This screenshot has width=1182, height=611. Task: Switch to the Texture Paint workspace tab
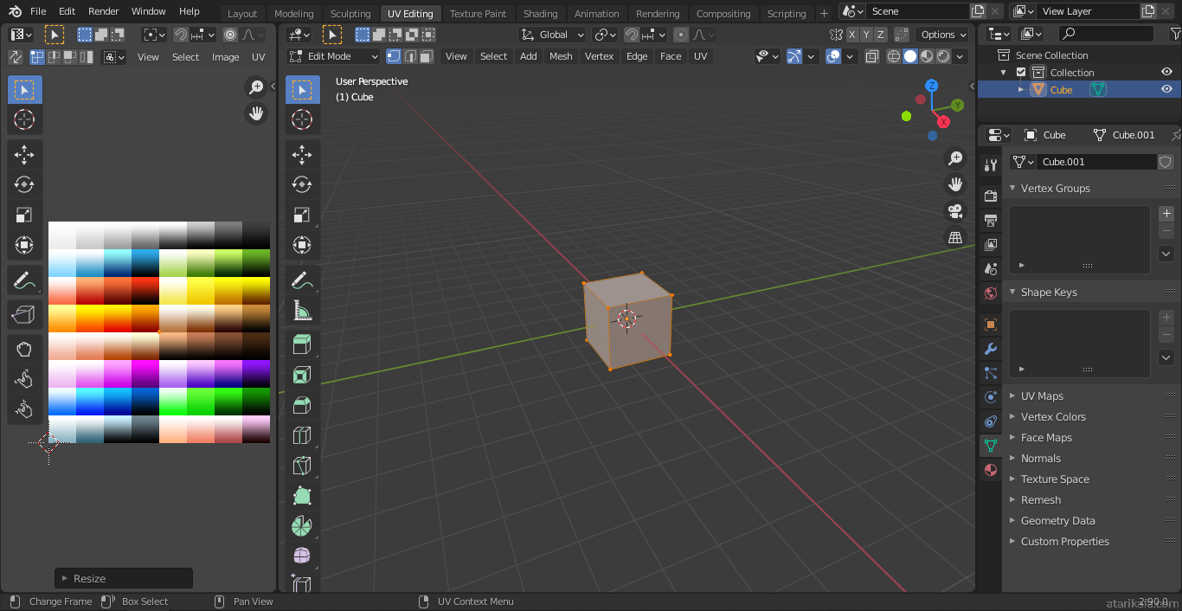click(479, 14)
